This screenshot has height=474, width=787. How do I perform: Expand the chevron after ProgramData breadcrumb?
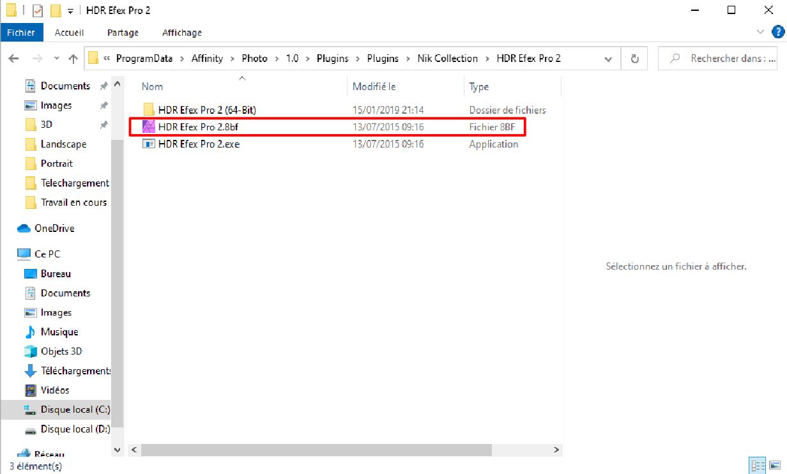(183, 58)
